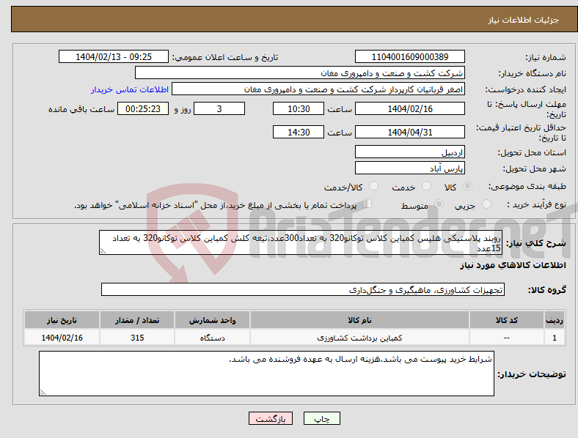Toggle the treasury documents payment checkbox
The height and width of the screenshot is (438, 578).
(x=367, y=204)
